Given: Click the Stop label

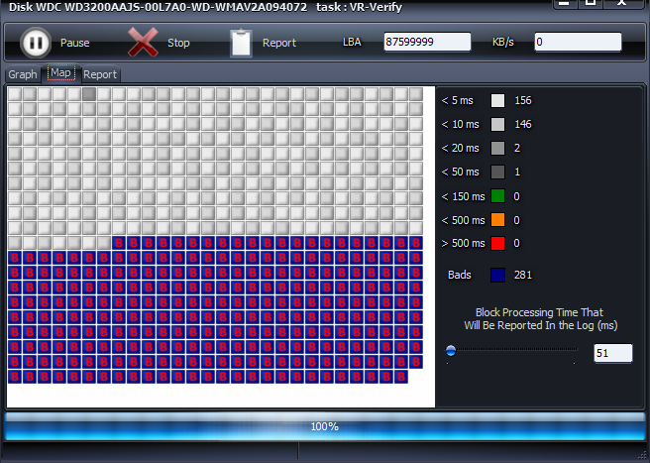Looking at the screenshot, I should point(178,43).
